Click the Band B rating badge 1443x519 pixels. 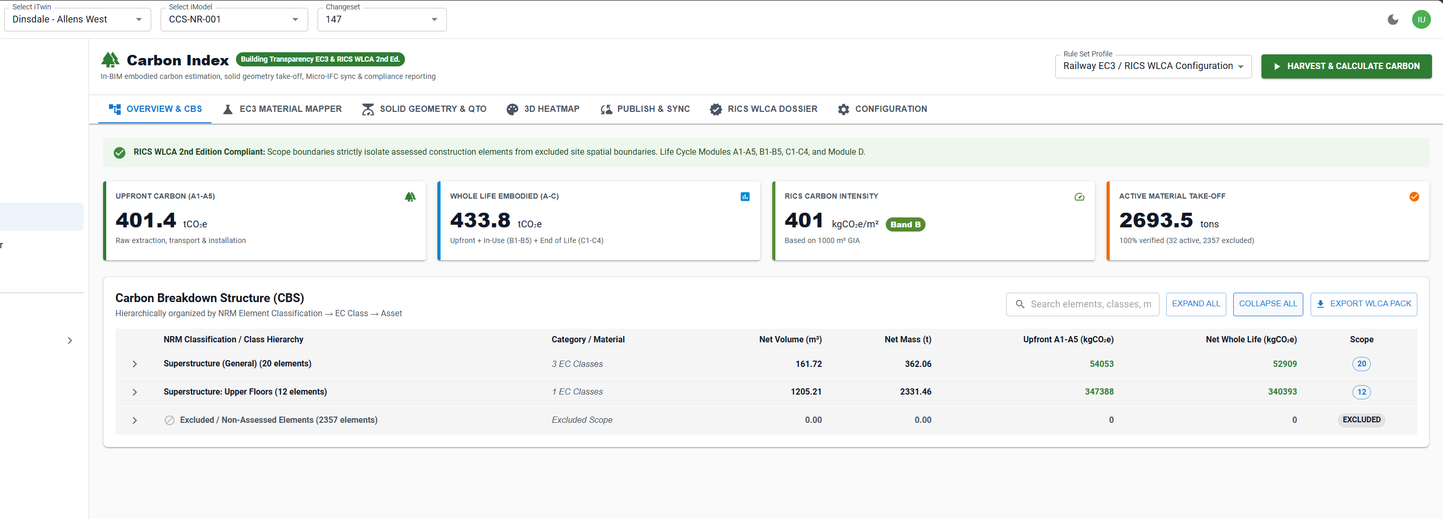(x=905, y=225)
